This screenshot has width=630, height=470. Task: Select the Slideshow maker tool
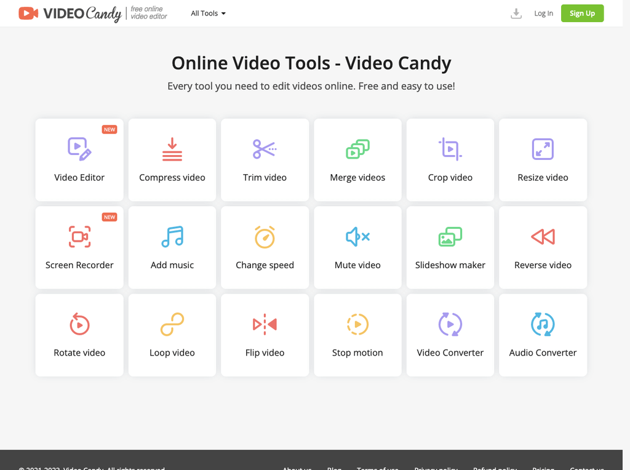[x=450, y=248]
